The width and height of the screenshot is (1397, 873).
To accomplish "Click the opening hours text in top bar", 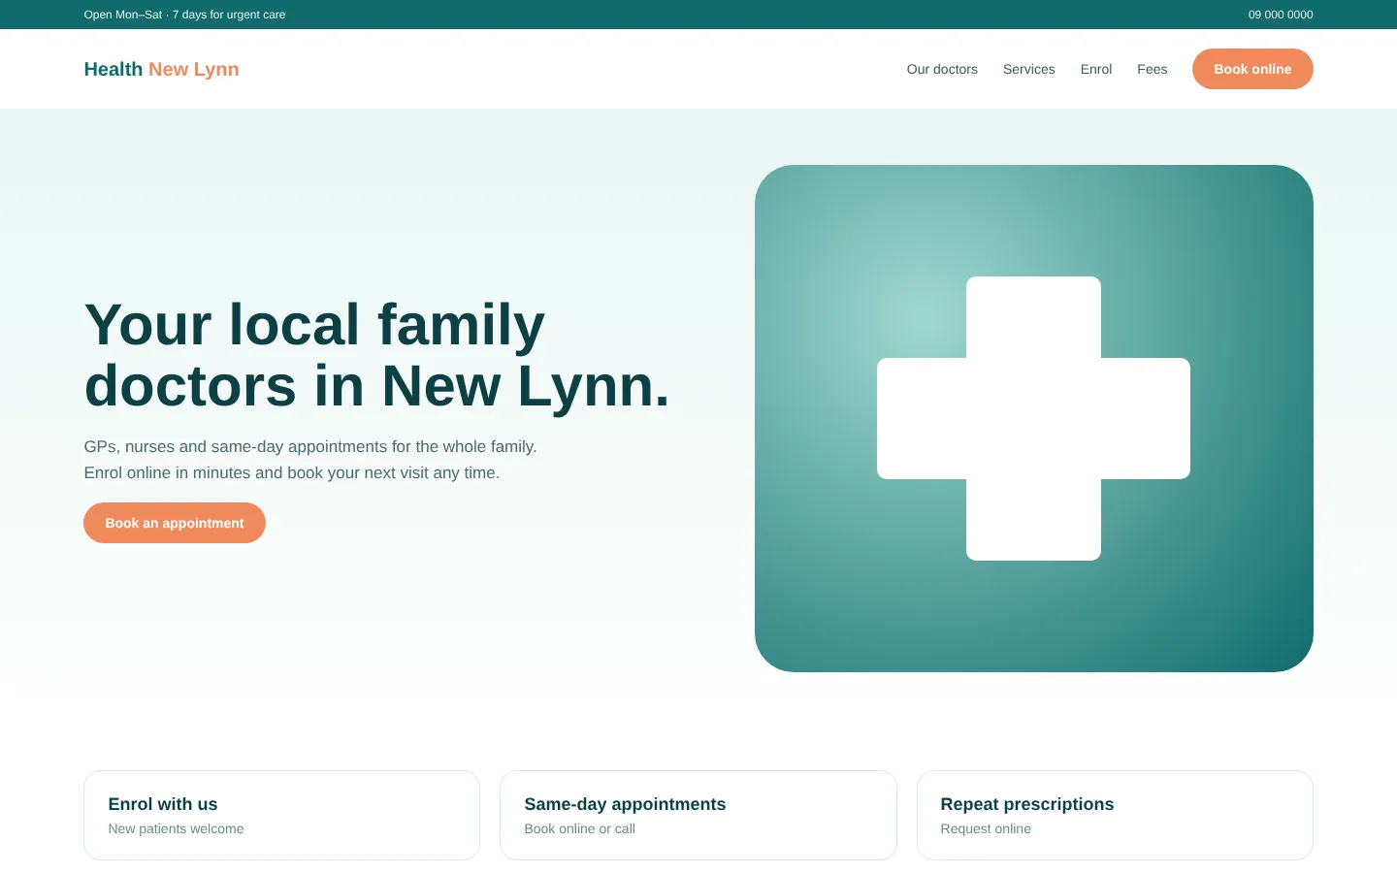I will [x=184, y=15].
